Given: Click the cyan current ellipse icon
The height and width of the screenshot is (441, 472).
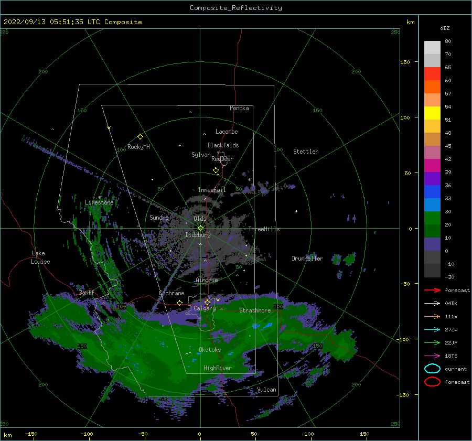Looking at the screenshot, I should pos(432,369).
